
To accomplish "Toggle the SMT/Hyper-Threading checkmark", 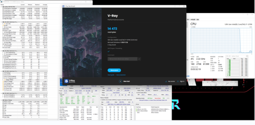I will (x=109, y=51).
